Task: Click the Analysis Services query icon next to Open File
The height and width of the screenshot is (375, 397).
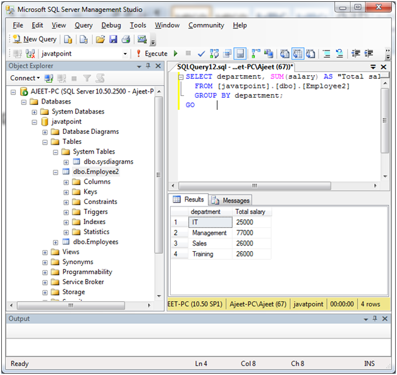Action: 83,39
